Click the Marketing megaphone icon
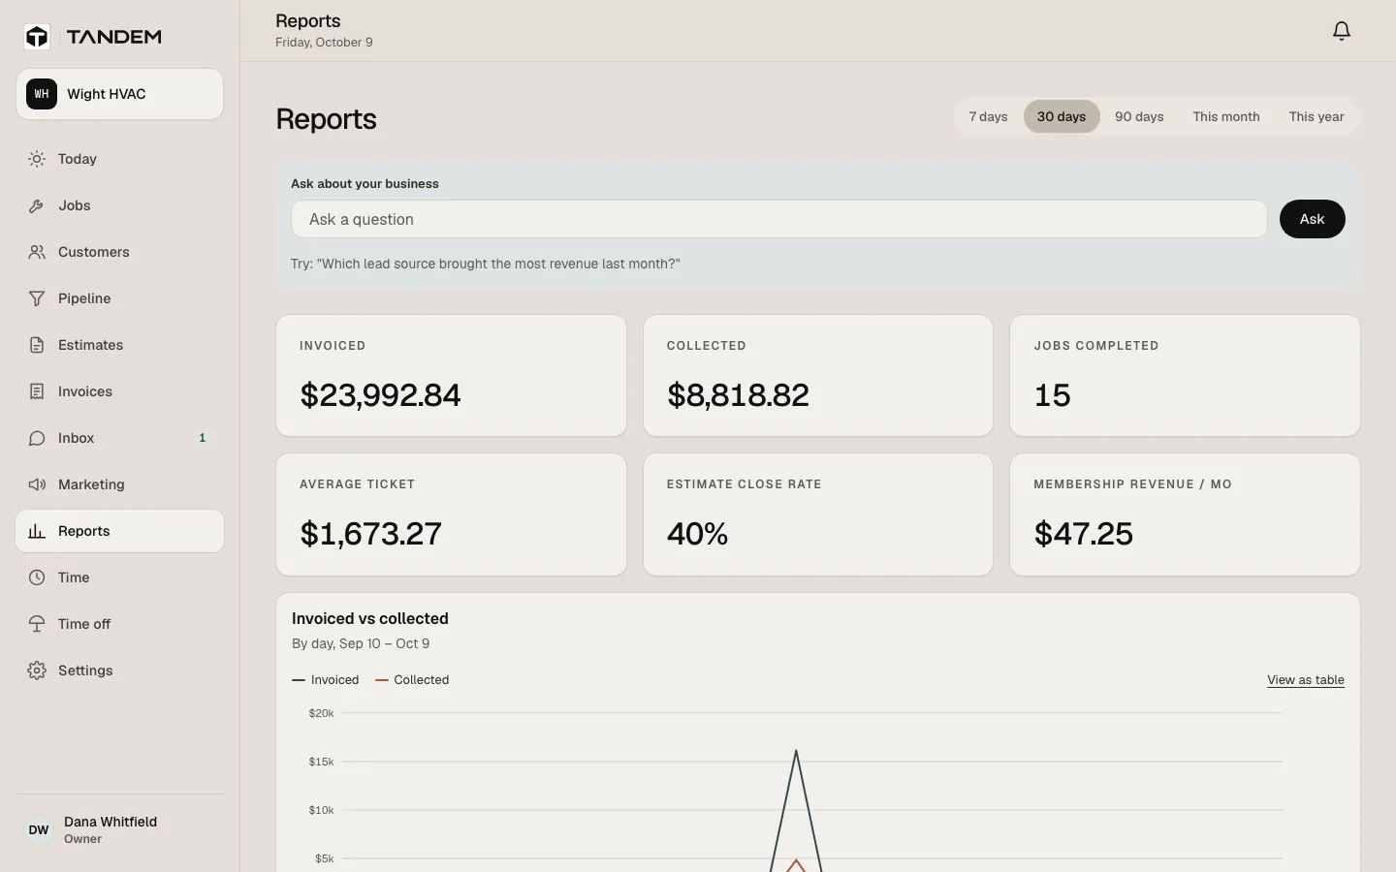This screenshot has width=1396, height=872. (37, 484)
